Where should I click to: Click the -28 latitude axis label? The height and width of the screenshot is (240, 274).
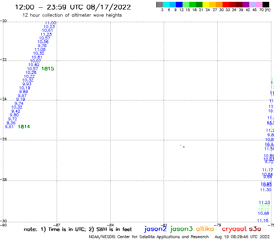3,180
